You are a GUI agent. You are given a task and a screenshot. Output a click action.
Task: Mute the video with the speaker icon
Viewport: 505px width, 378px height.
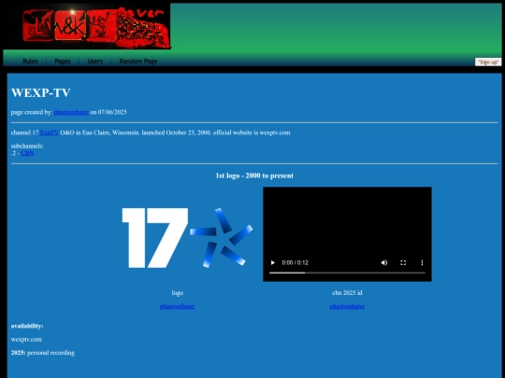coord(384,262)
